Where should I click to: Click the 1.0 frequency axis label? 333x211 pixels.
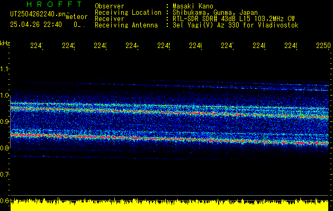point(5,95)
